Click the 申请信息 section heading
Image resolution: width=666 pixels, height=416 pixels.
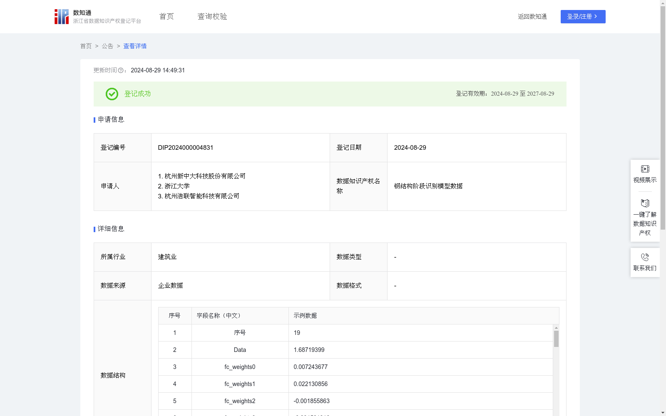click(x=111, y=120)
